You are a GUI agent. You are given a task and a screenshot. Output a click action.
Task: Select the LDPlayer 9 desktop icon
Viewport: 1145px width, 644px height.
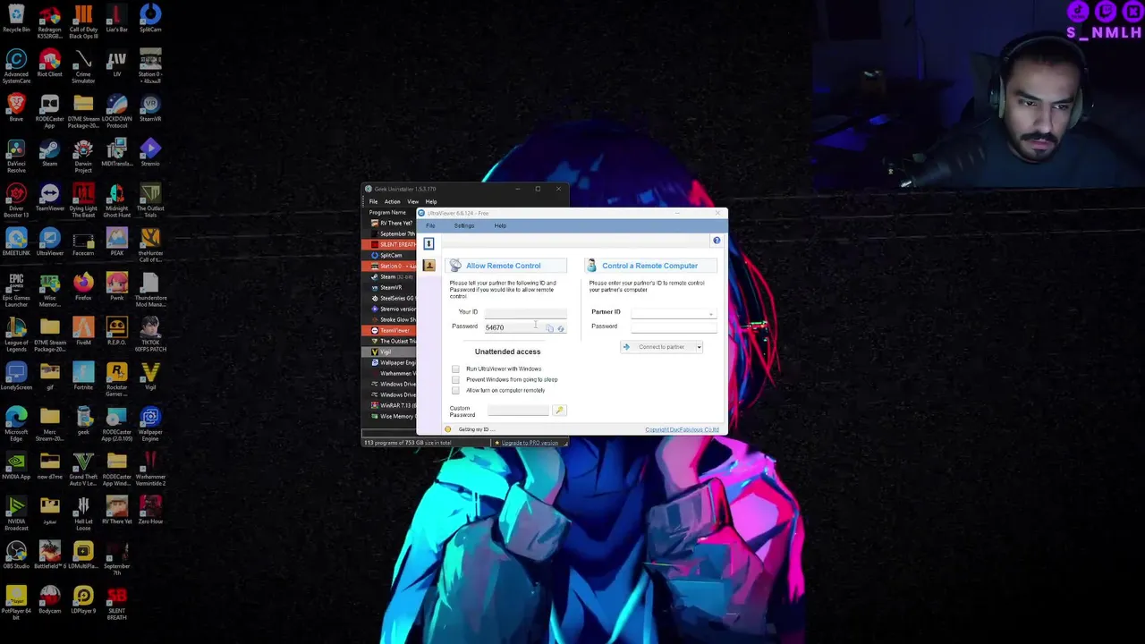coord(83,599)
